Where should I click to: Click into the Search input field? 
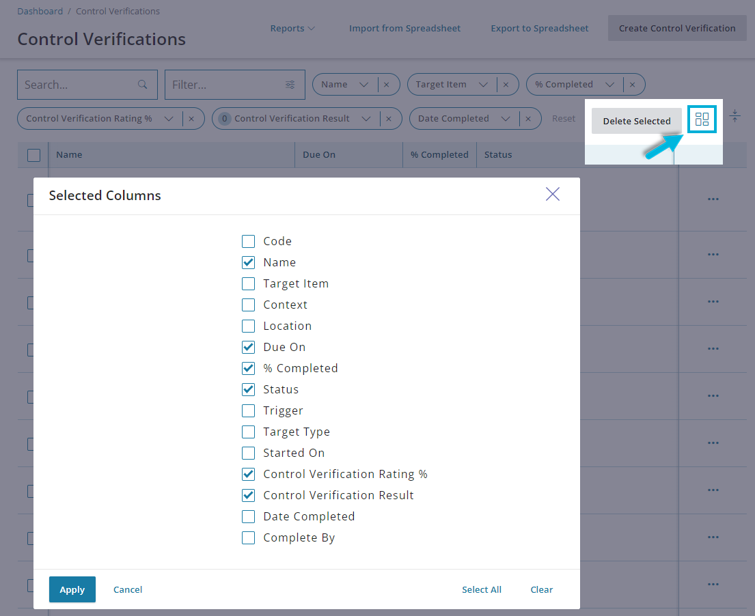(x=87, y=85)
